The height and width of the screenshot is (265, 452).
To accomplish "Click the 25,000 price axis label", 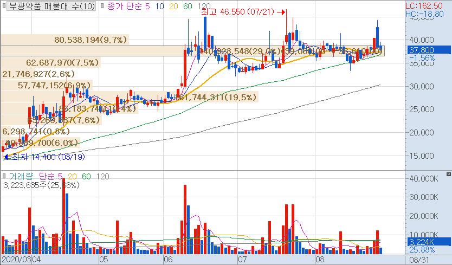I will [422, 109].
